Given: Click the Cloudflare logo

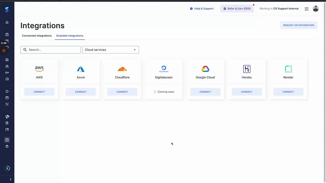Looking at the screenshot, I should 122,69.
